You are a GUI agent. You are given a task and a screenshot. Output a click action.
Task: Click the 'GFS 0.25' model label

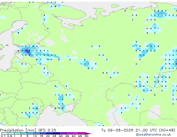47,130
